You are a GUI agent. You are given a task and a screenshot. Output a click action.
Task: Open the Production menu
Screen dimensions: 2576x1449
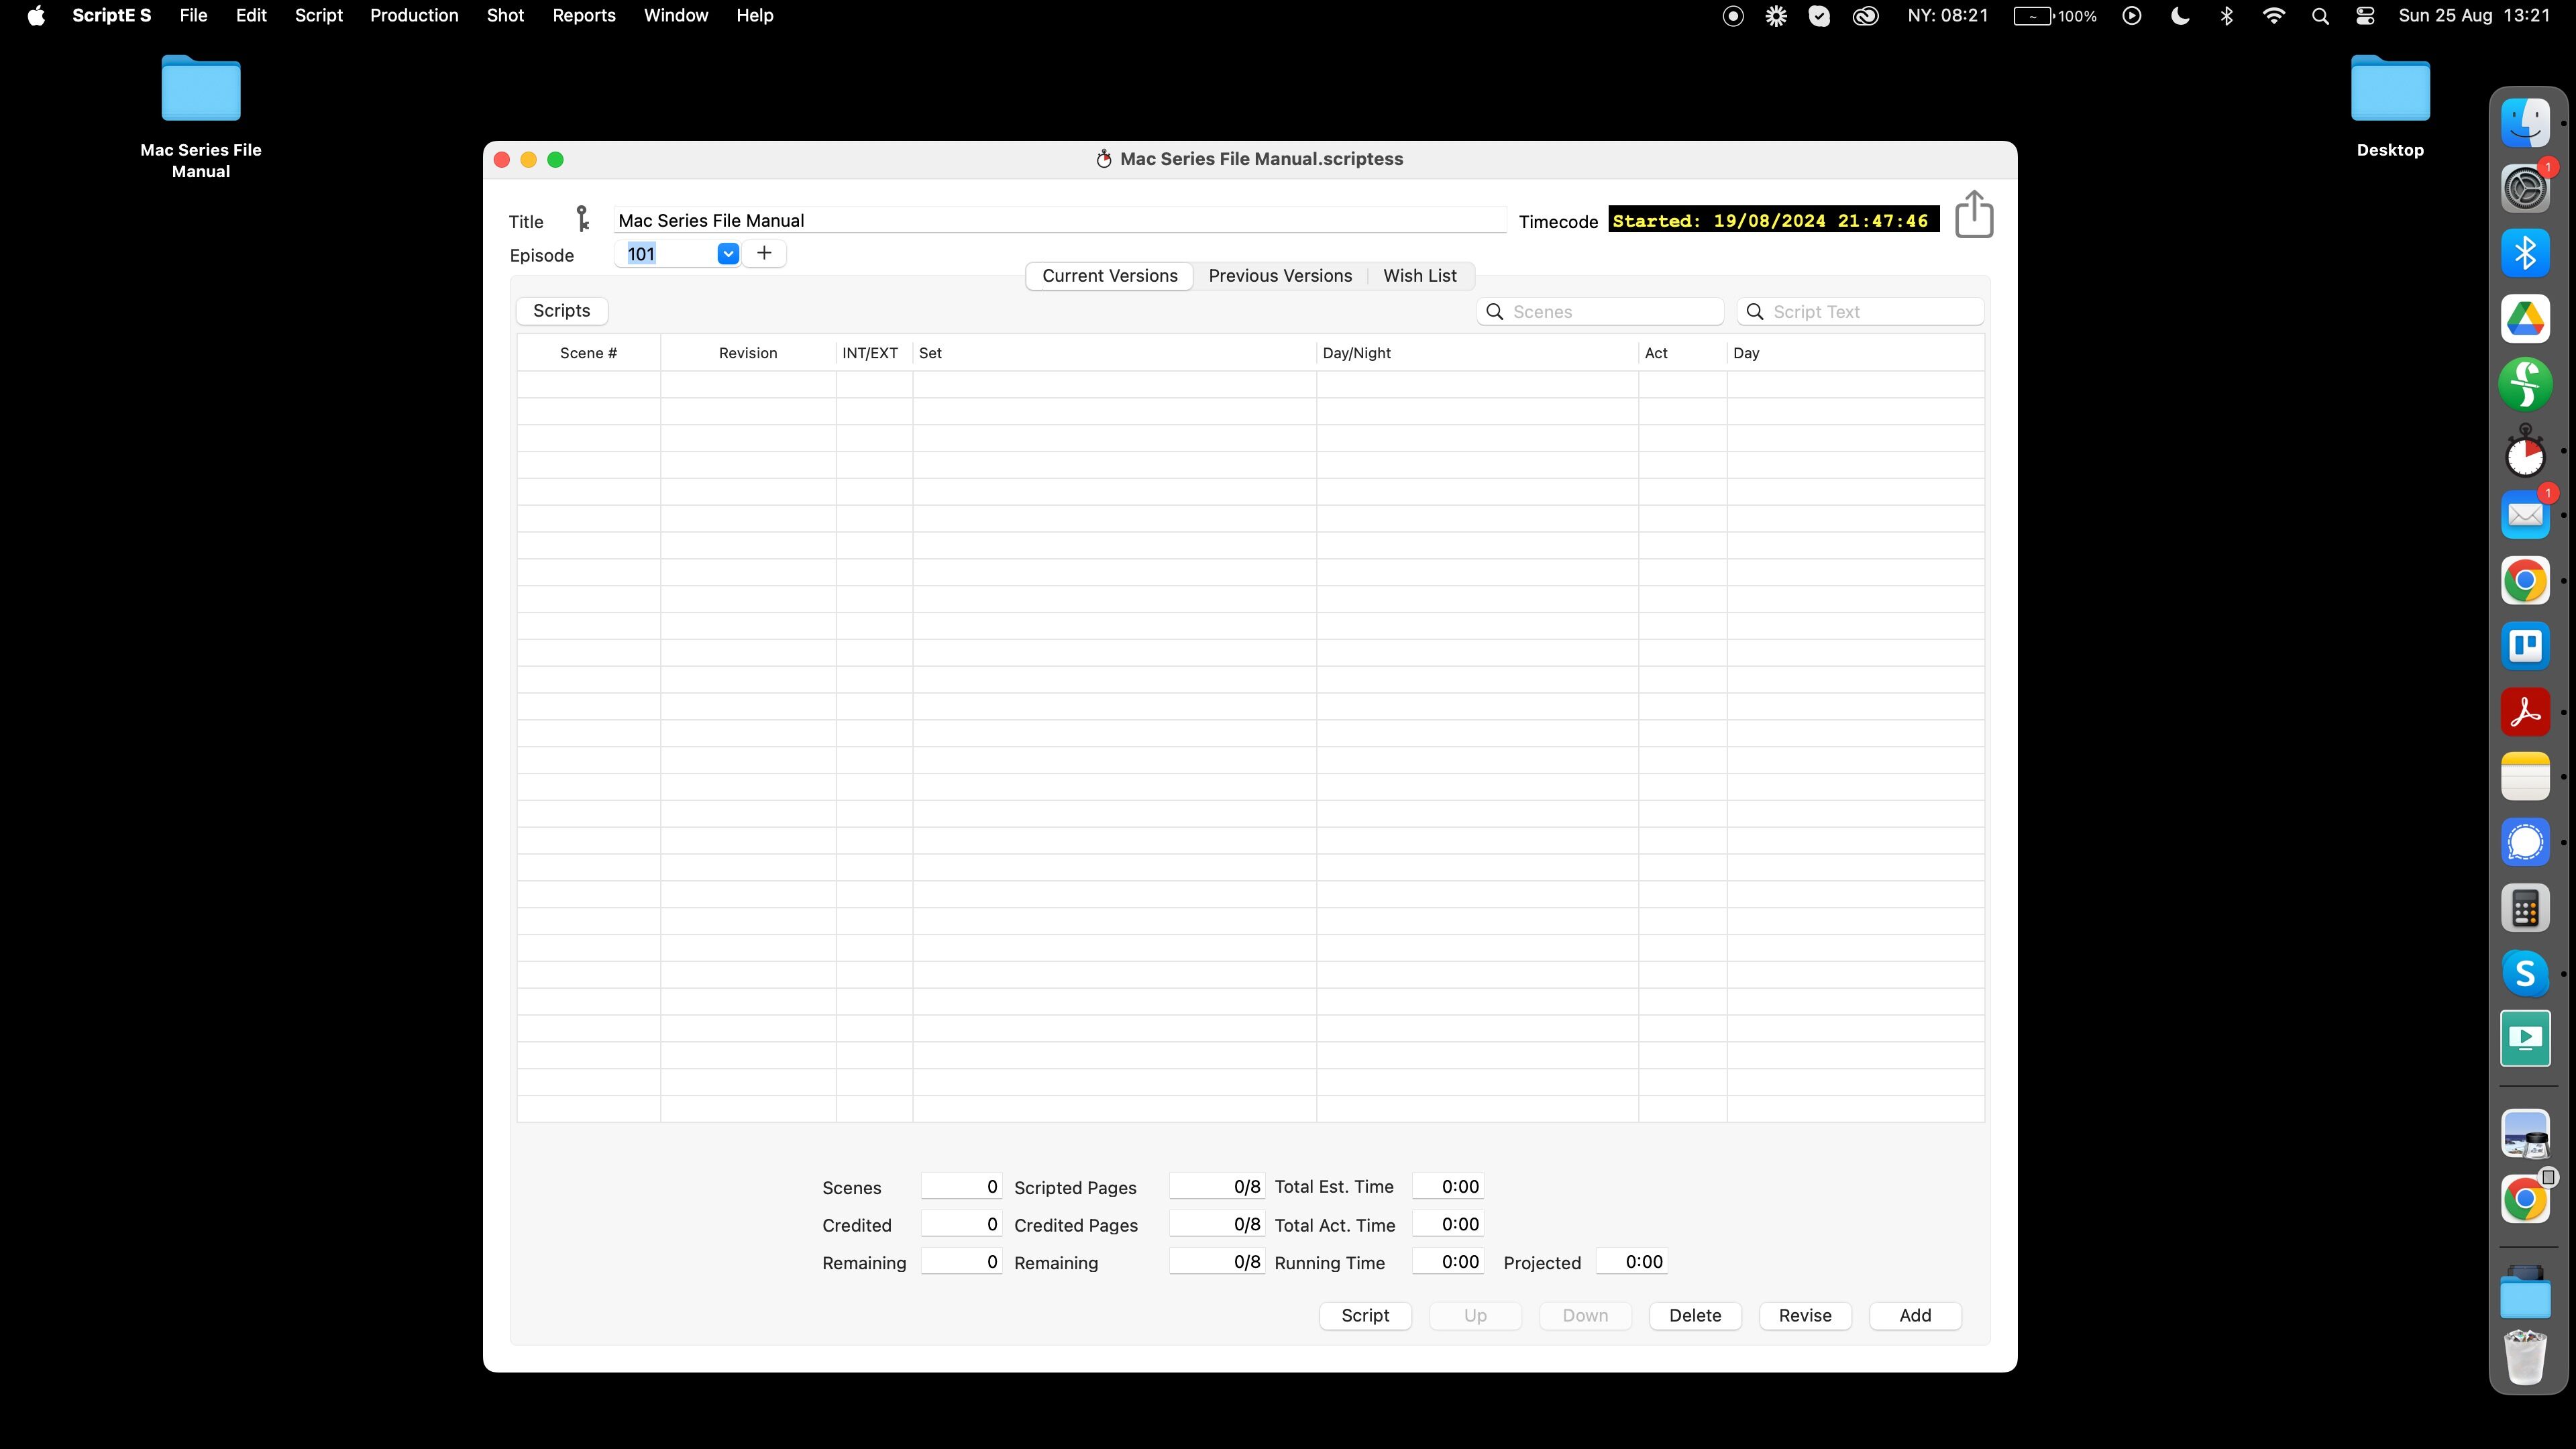coord(414,16)
